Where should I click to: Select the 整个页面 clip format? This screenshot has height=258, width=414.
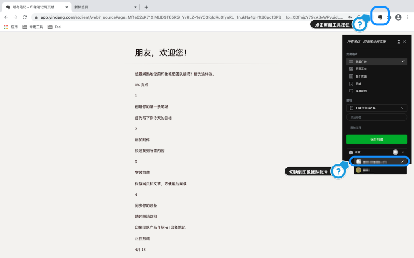pyautogui.click(x=376, y=76)
